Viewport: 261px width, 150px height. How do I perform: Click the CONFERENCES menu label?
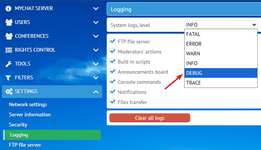[31, 36]
